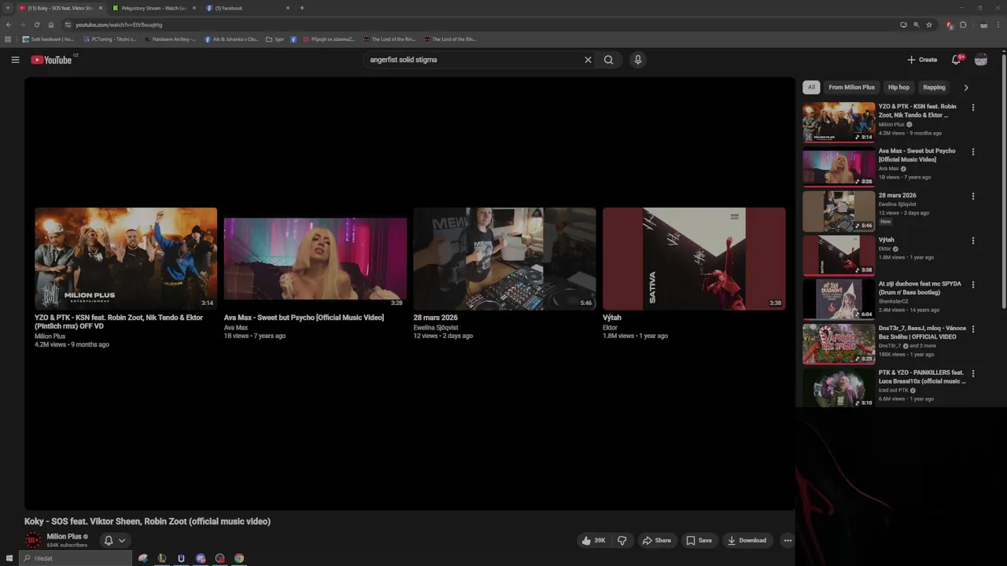This screenshot has width=1007, height=566.
Task: Open options for At ziji duchove sidebar video
Action: click(973, 285)
